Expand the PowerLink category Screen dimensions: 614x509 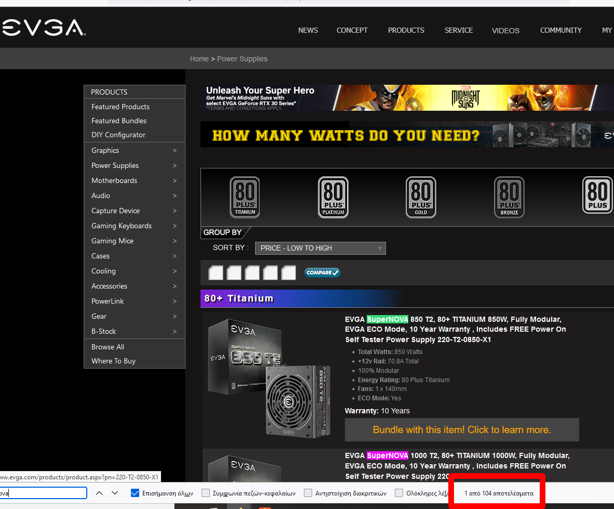[x=135, y=302]
